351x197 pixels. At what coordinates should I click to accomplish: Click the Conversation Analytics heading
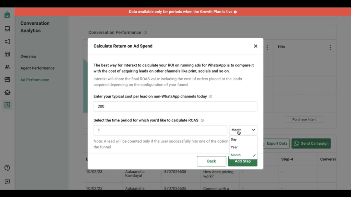pos(35,27)
